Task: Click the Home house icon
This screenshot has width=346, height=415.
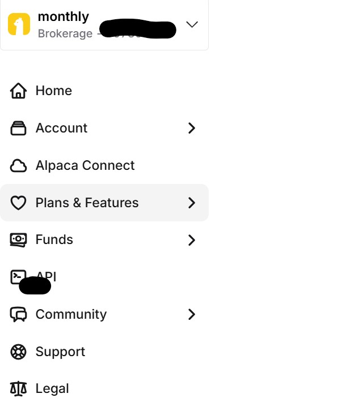Action: click(x=19, y=91)
